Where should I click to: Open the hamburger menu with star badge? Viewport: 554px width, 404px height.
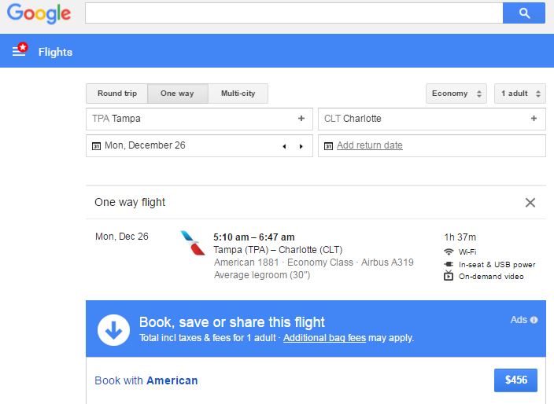[x=20, y=50]
